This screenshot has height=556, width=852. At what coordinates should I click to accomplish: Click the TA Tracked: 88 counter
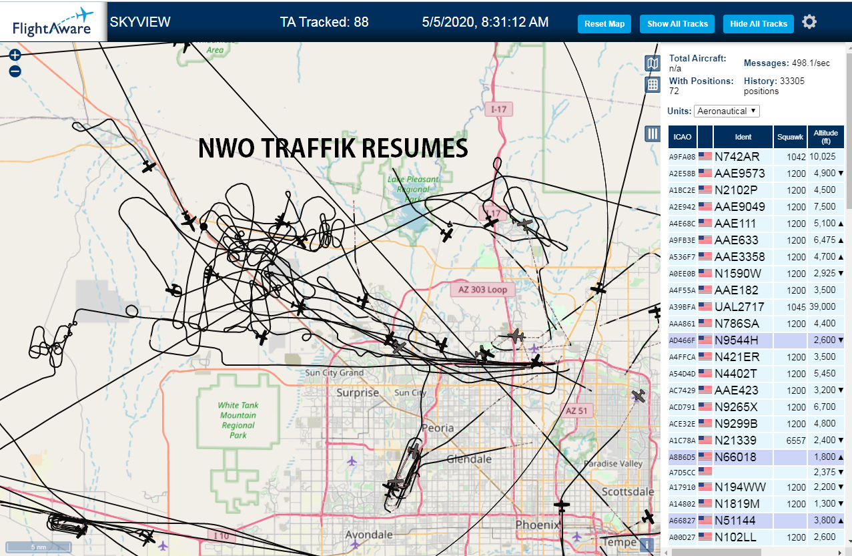coord(324,22)
